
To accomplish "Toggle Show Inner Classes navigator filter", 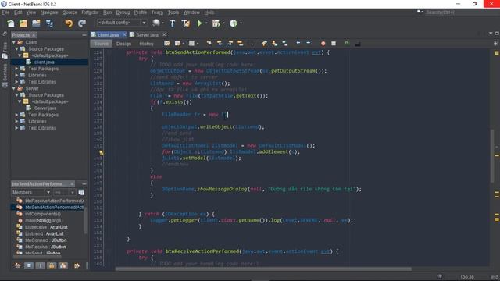I will (63, 265).
